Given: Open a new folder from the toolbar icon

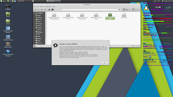Looking at the screenshot, I should [x=127, y=10].
